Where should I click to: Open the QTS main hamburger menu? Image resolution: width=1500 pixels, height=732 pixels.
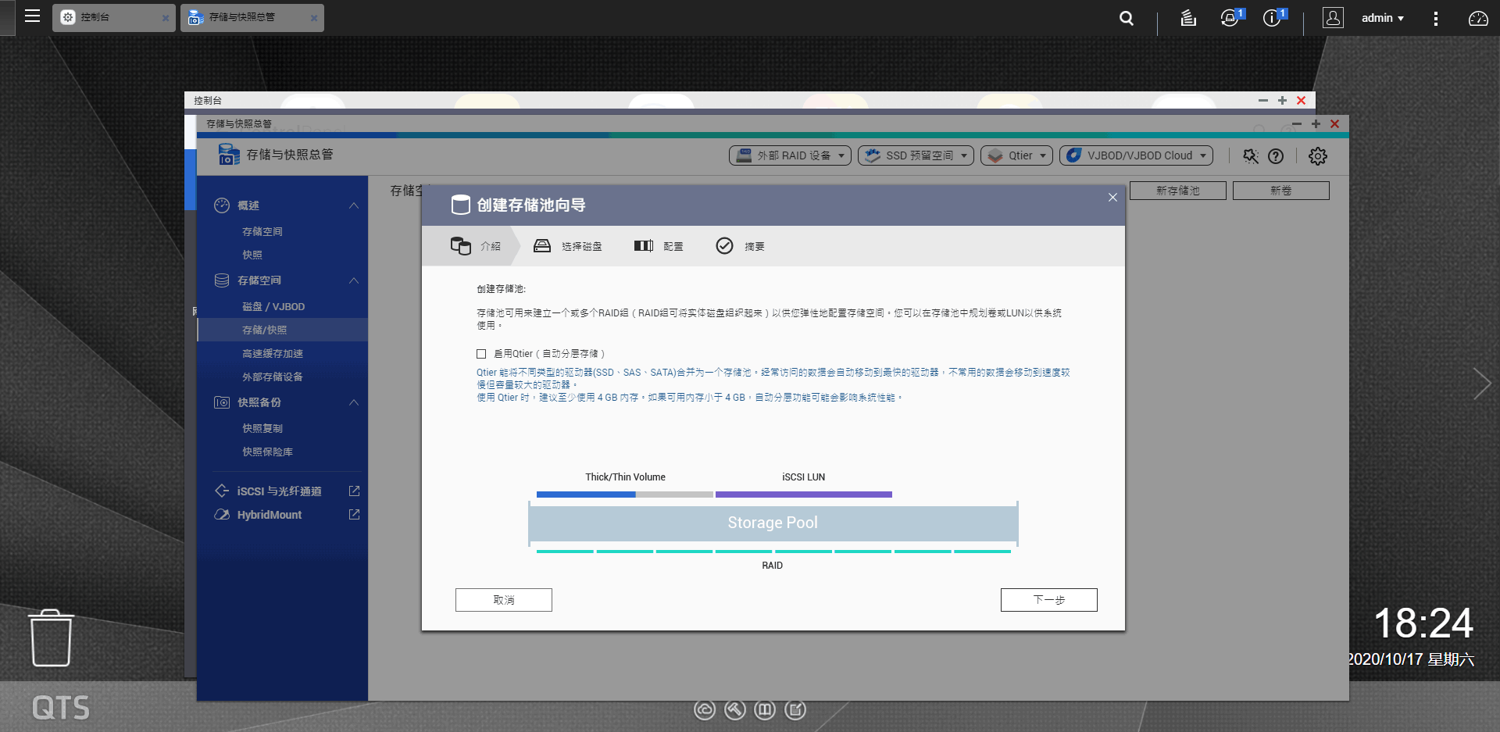click(x=32, y=16)
